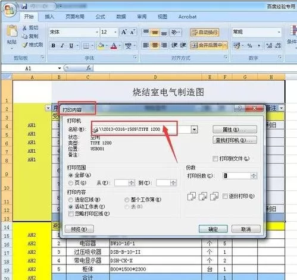Check 打印到文件 checkbox

pos(215,159)
